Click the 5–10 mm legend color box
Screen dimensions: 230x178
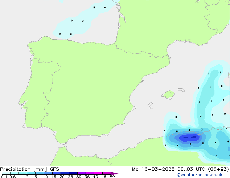click(x=40, y=173)
